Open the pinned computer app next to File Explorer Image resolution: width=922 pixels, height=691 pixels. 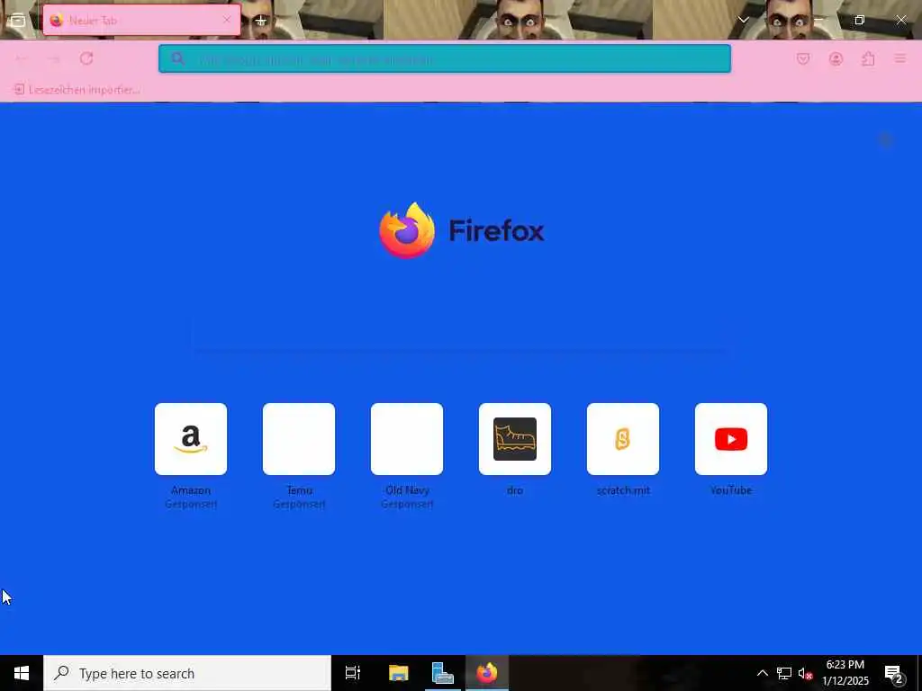[442, 673]
